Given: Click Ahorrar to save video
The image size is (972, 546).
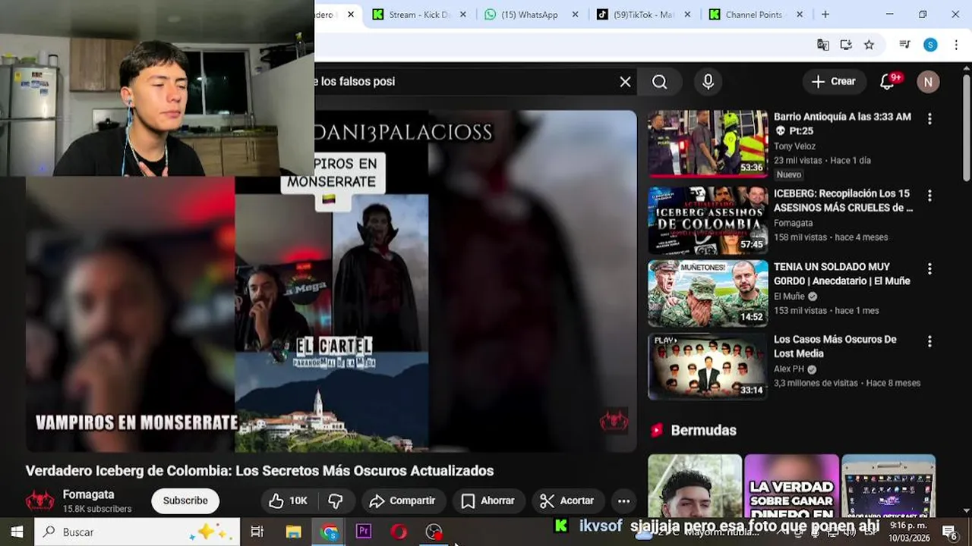Looking at the screenshot, I should (x=488, y=500).
